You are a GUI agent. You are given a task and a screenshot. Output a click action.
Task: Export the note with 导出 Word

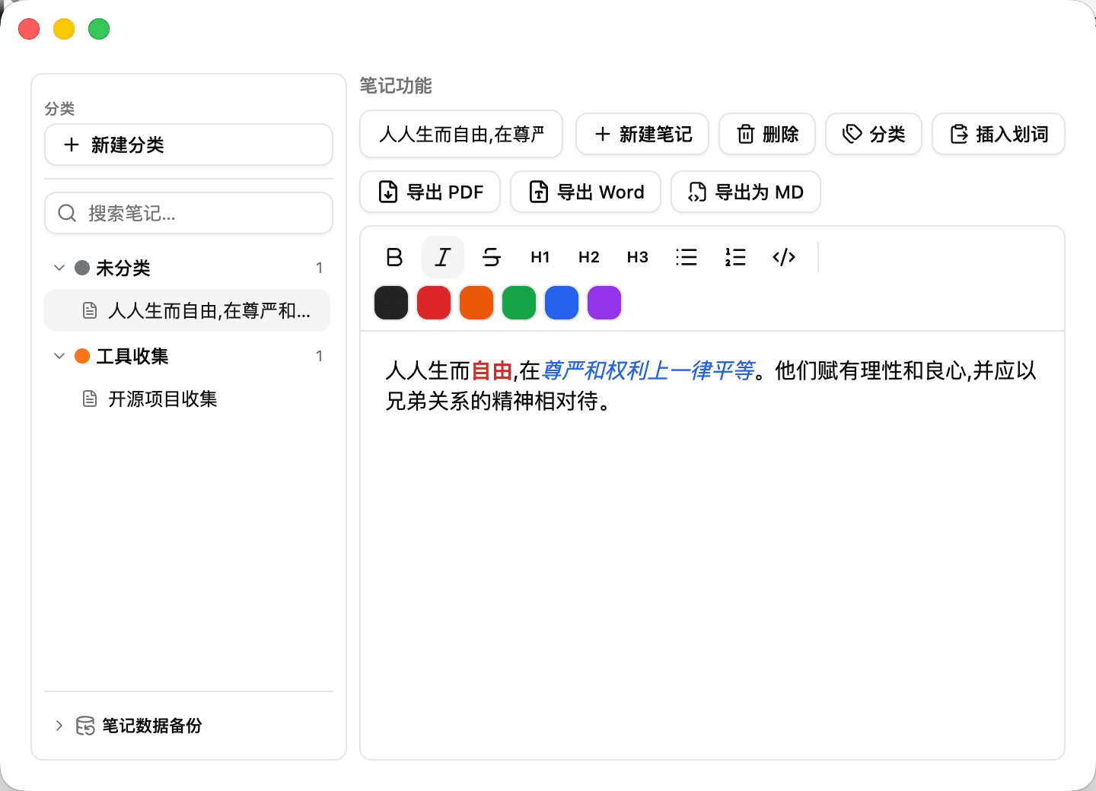click(x=585, y=192)
